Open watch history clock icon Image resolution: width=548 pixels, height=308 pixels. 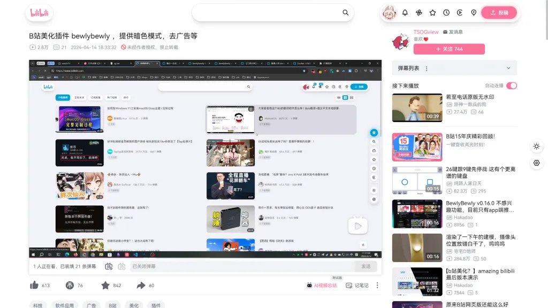446,13
